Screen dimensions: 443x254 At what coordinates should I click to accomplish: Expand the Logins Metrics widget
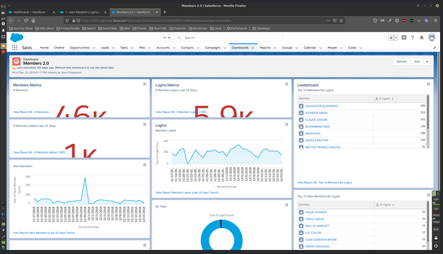click(286, 84)
